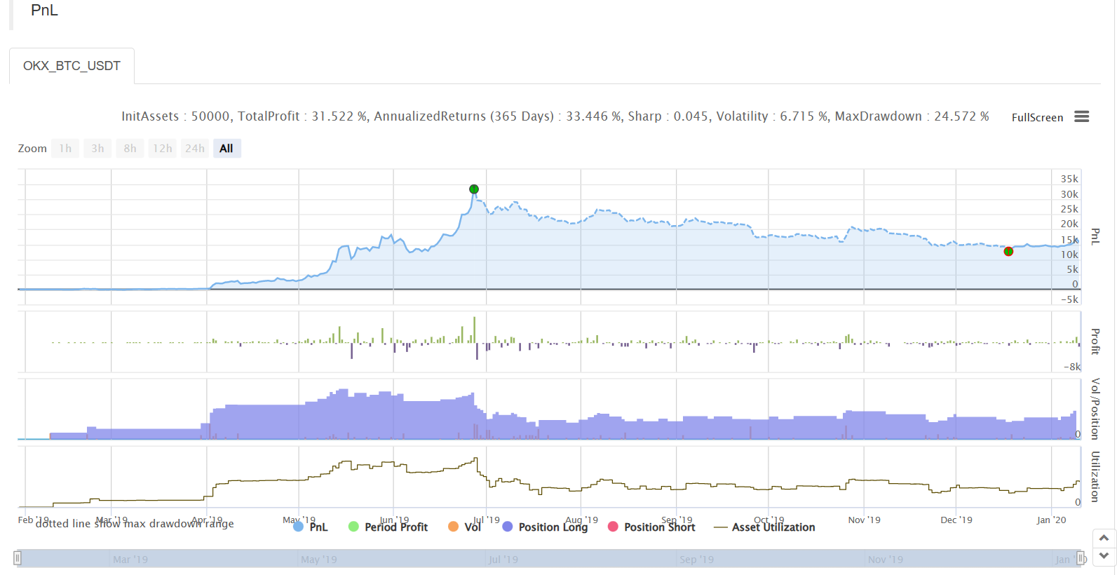Screen dimensions: 1117x575
Task: Click the Zoom label
Action: point(32,148)
